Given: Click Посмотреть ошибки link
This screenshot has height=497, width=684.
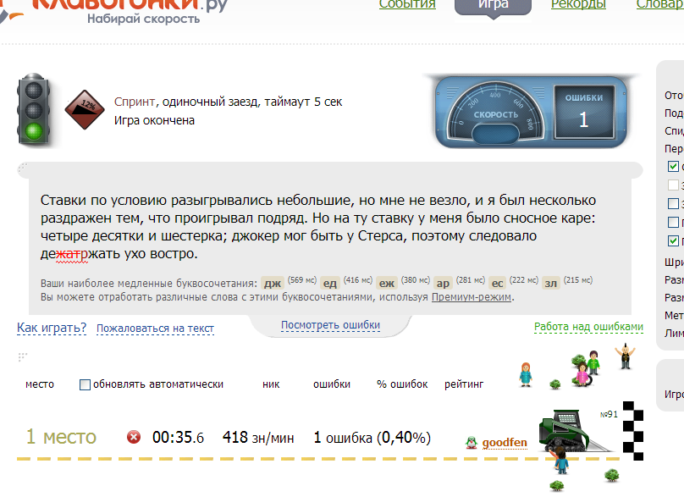Looking at the screenshot, I should [x=330, y=325].
